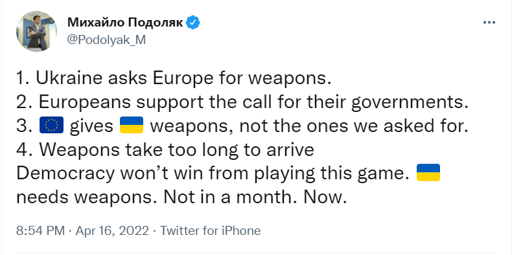Click the word 'gives' between the flags
512x255 pixels.
coord(91,127)
